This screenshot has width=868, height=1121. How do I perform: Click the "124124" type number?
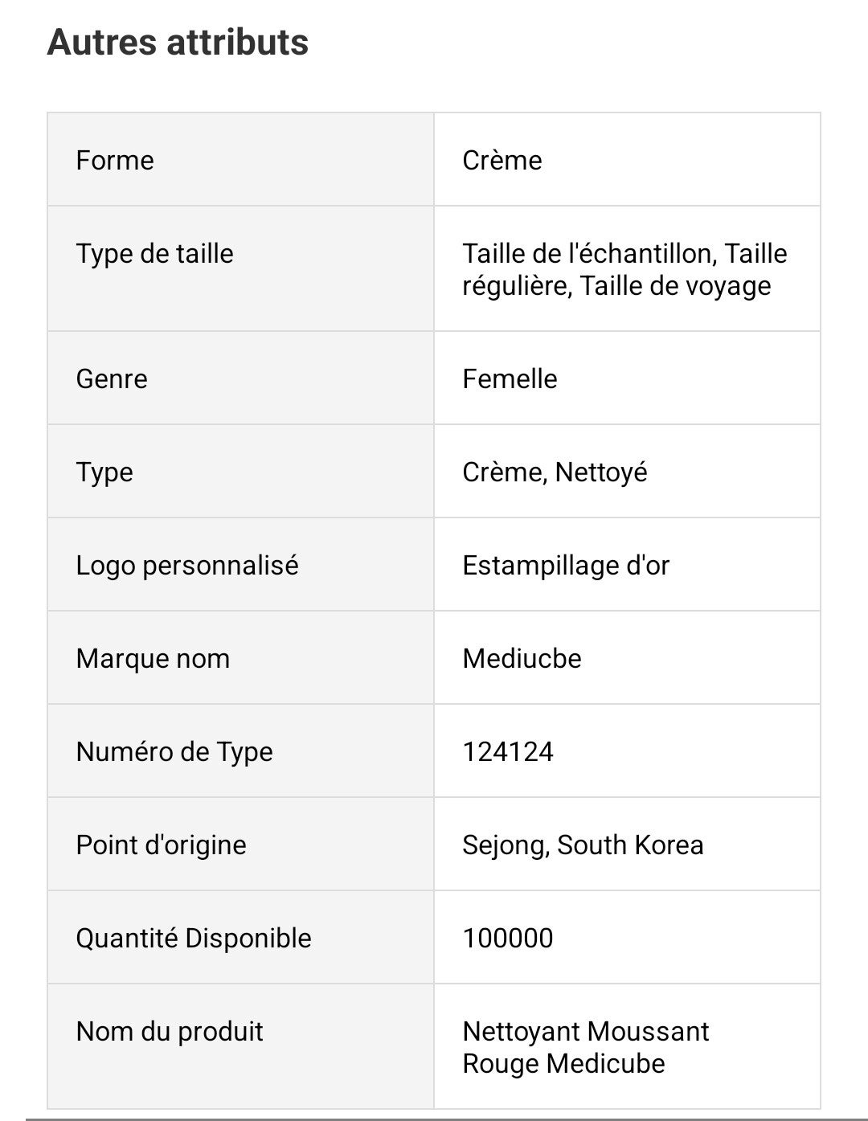click(508, 752)
